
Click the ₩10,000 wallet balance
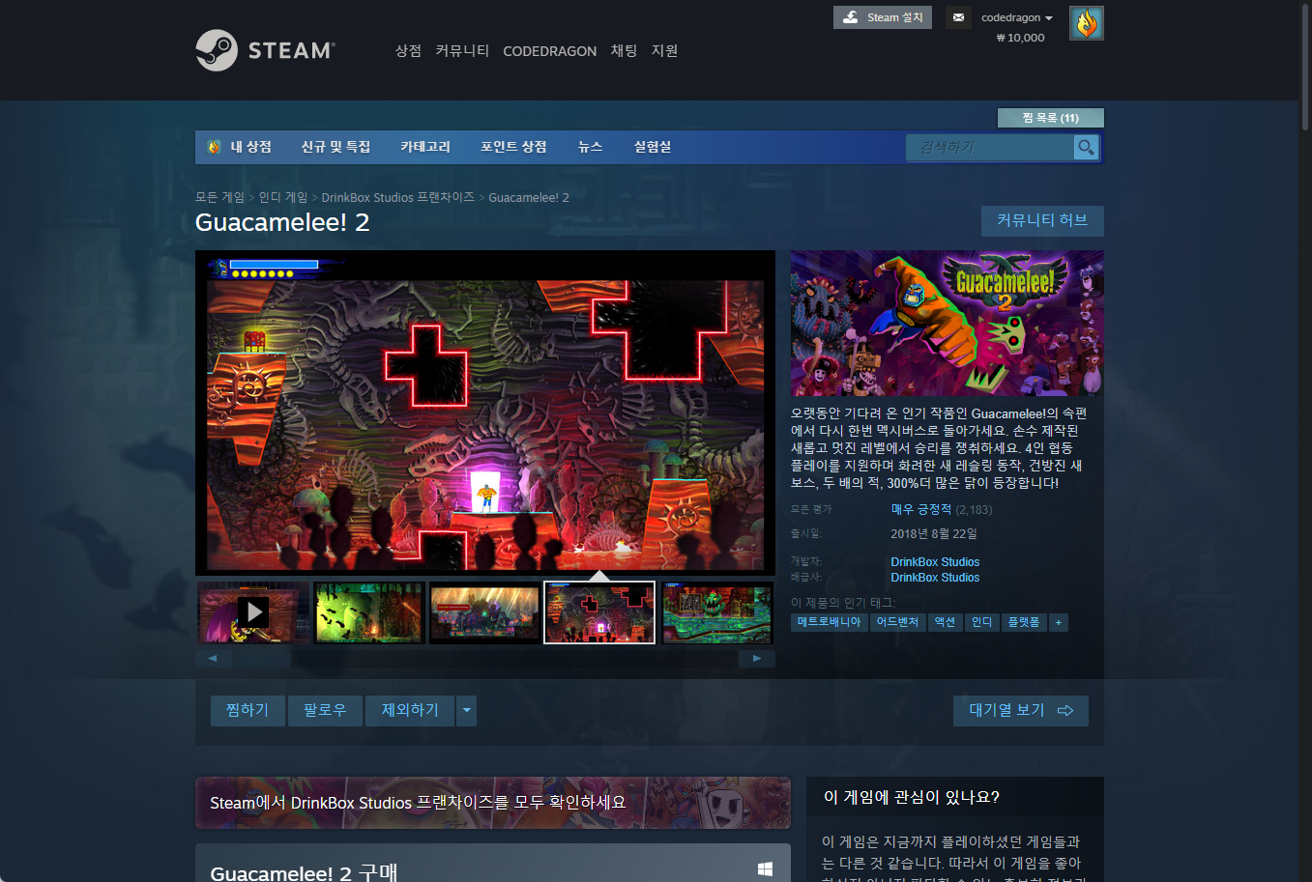pyautogui.click(x=1020, y=38)
